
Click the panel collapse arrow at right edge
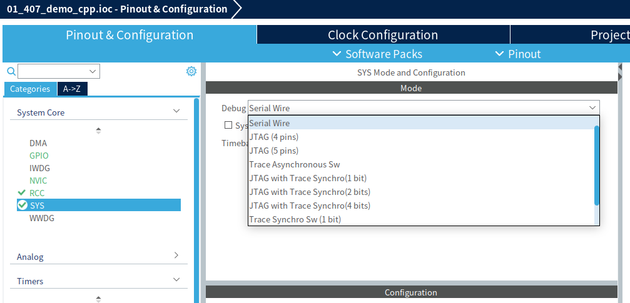point(620,67)
